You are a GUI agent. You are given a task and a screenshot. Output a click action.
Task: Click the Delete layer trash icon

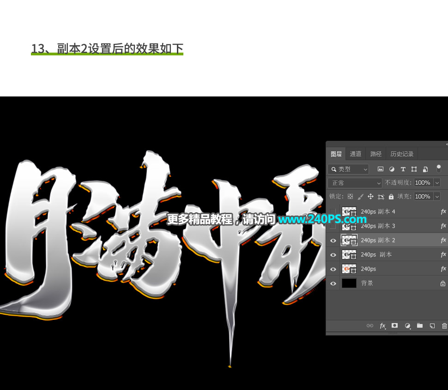443,326
